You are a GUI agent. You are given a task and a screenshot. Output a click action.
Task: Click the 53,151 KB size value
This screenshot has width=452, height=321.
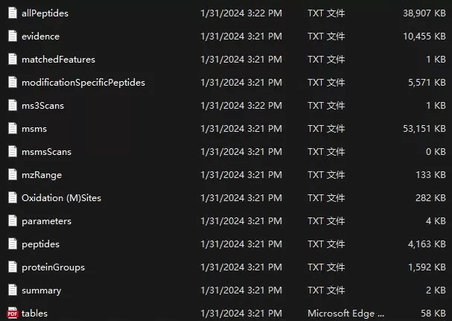pyautogui.click(x=421, y=128)
